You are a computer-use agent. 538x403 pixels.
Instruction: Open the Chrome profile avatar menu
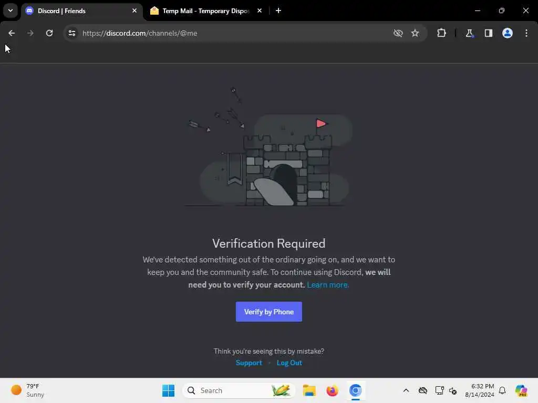pyautogui.click(x=508, y=33)
